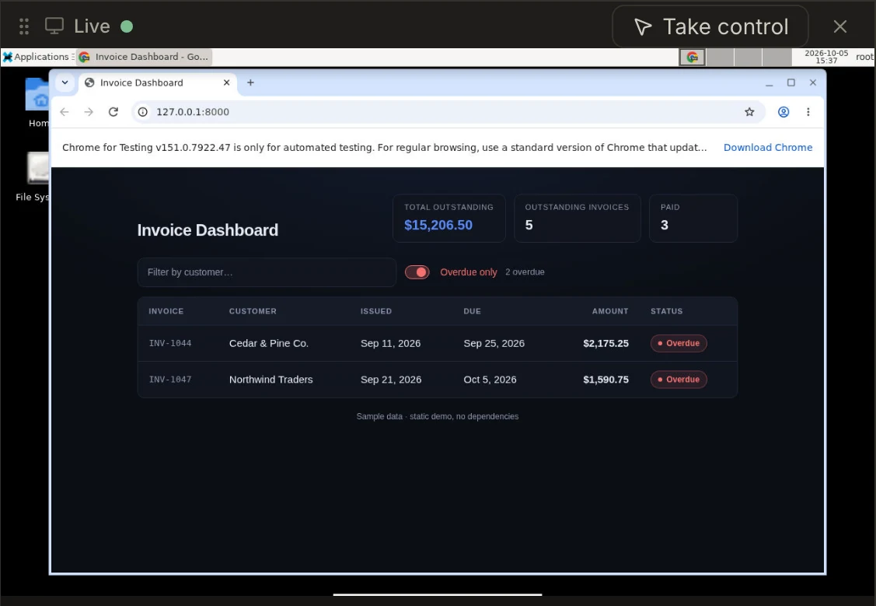Click due date Oct 5, 2026

[490, 380]
